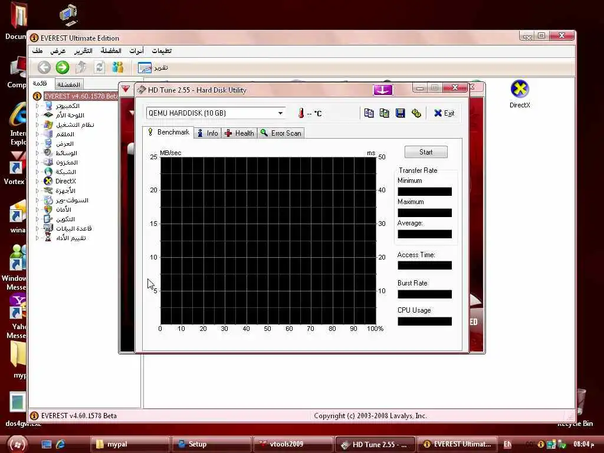
Task: Switch to the Benchmark tab
Action: [x=168, y=132]
